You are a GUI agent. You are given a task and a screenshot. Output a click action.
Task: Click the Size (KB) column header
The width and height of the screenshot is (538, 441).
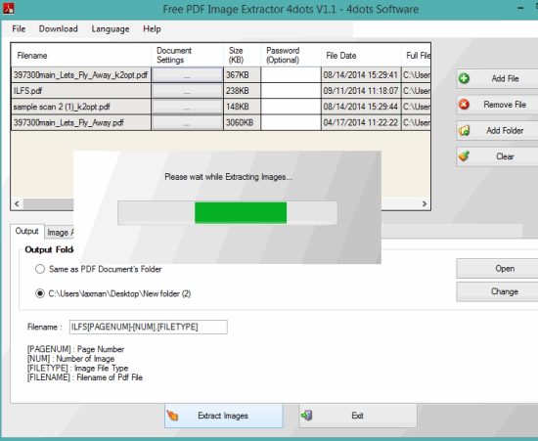pyautogui.click(x=243, y=55)
